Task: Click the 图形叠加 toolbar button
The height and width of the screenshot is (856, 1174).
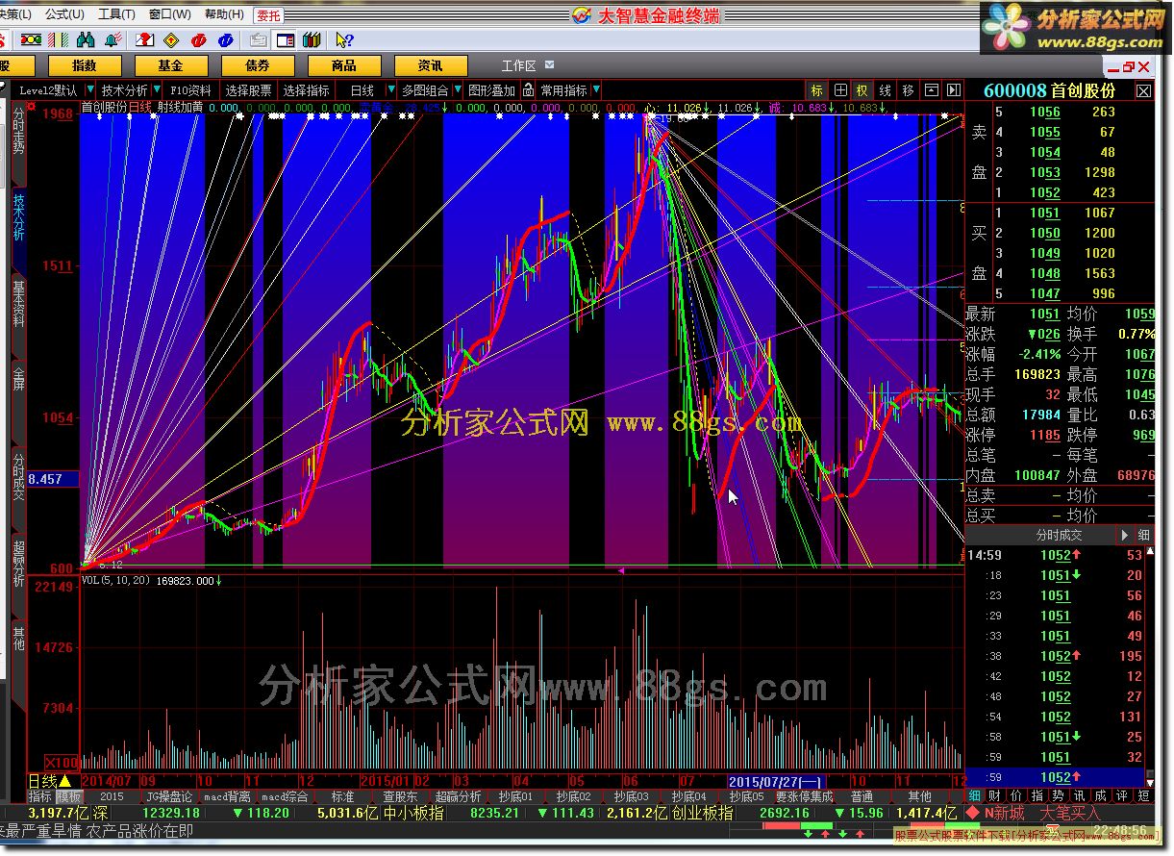Action: click(x=492, y=90)
